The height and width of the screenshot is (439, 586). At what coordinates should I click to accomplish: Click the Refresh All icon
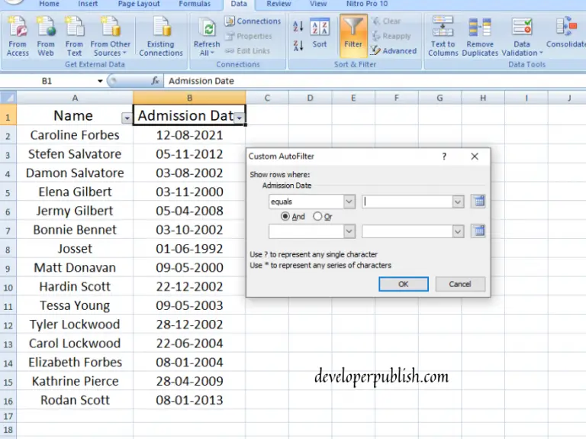[207, 37]
